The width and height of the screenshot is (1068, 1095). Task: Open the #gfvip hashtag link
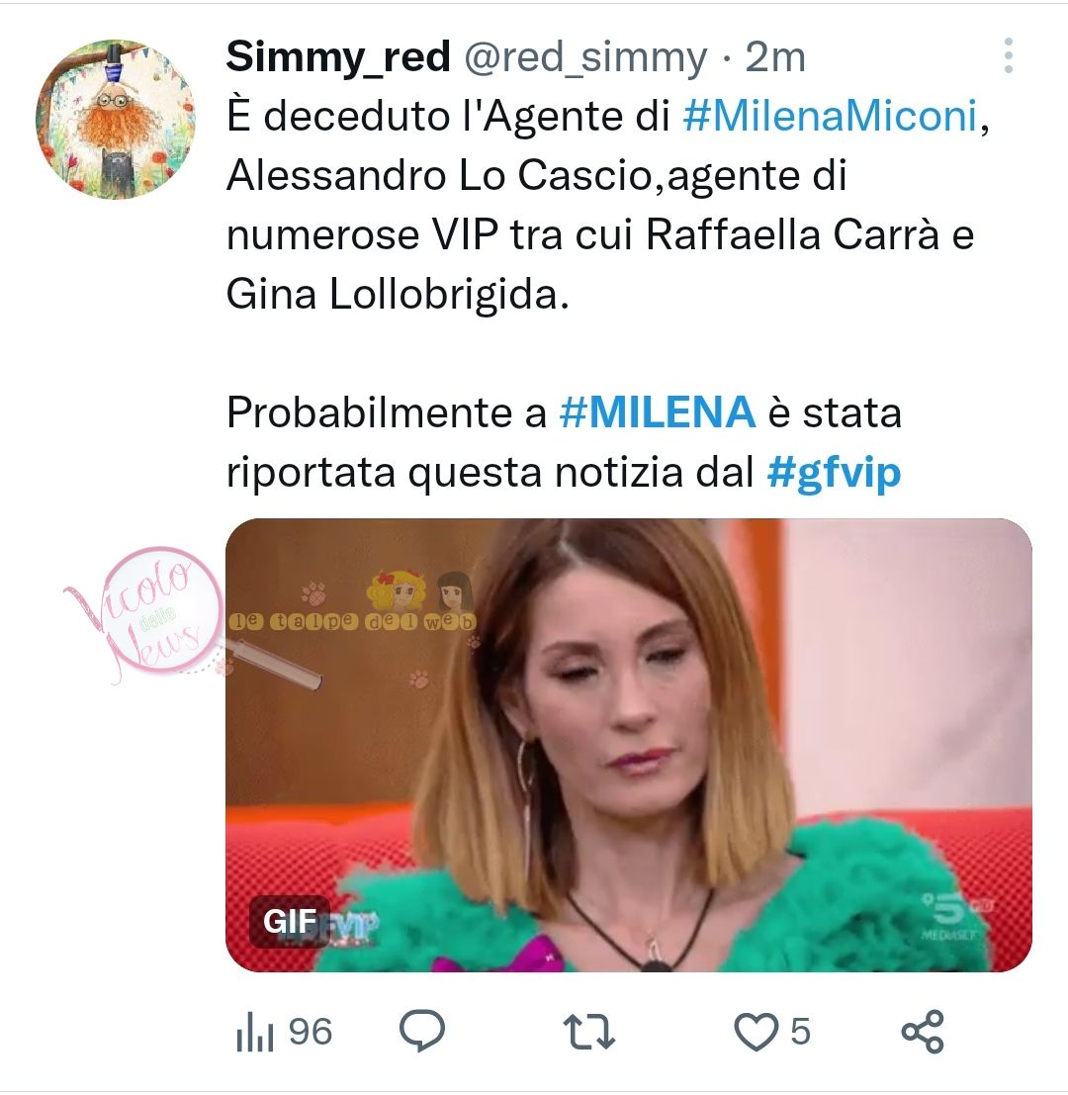(x=835, y=474)
